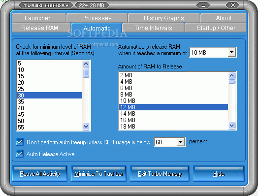Click Pause All Activity button

click(40, 174)
